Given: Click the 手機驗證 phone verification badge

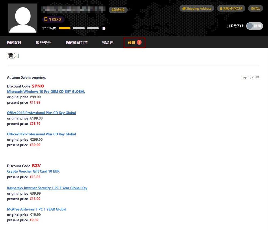Looking at the screenshot, I should point(53,19).
